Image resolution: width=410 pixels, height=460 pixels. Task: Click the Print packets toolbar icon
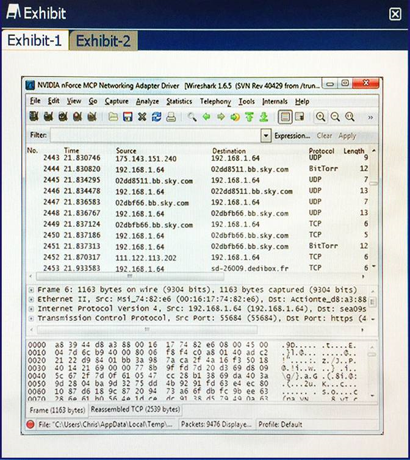click(171, 117)
